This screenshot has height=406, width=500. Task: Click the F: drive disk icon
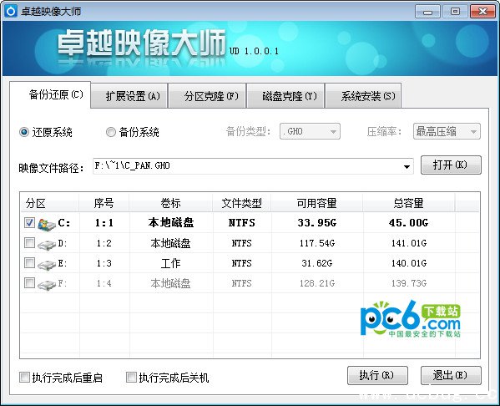click(x=47, y=284)
